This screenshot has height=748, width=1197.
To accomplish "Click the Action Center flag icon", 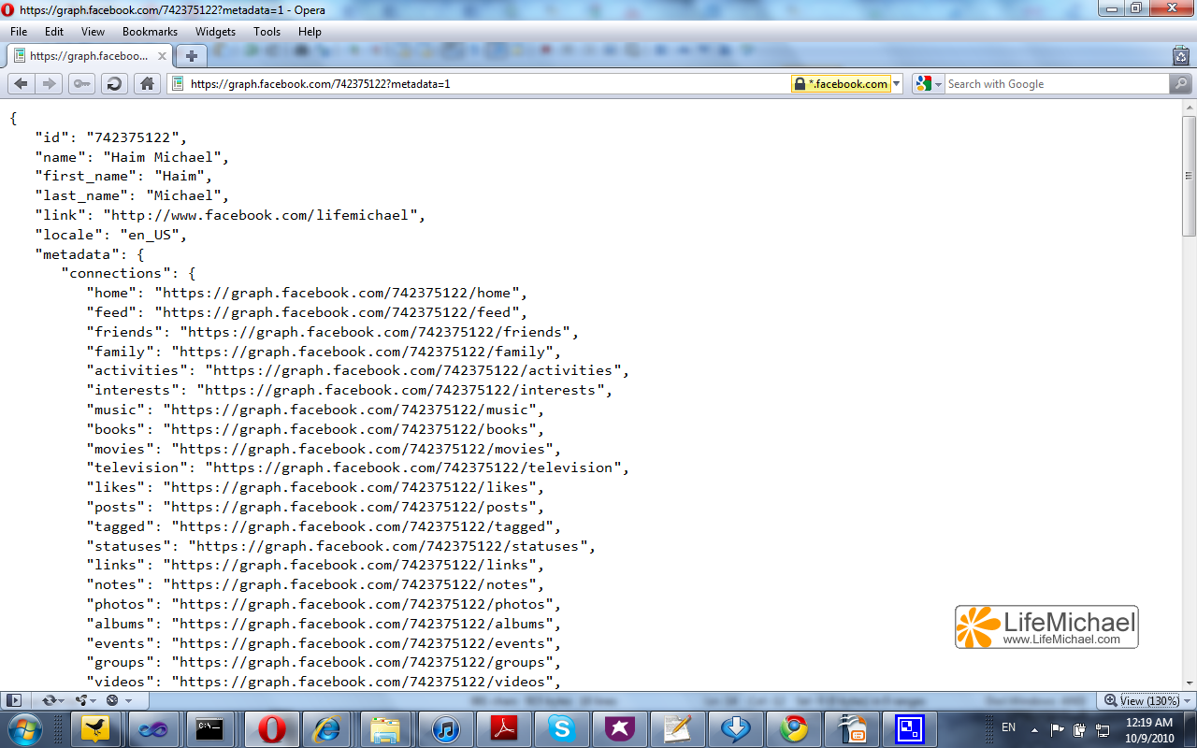I will pos(1059,729).
